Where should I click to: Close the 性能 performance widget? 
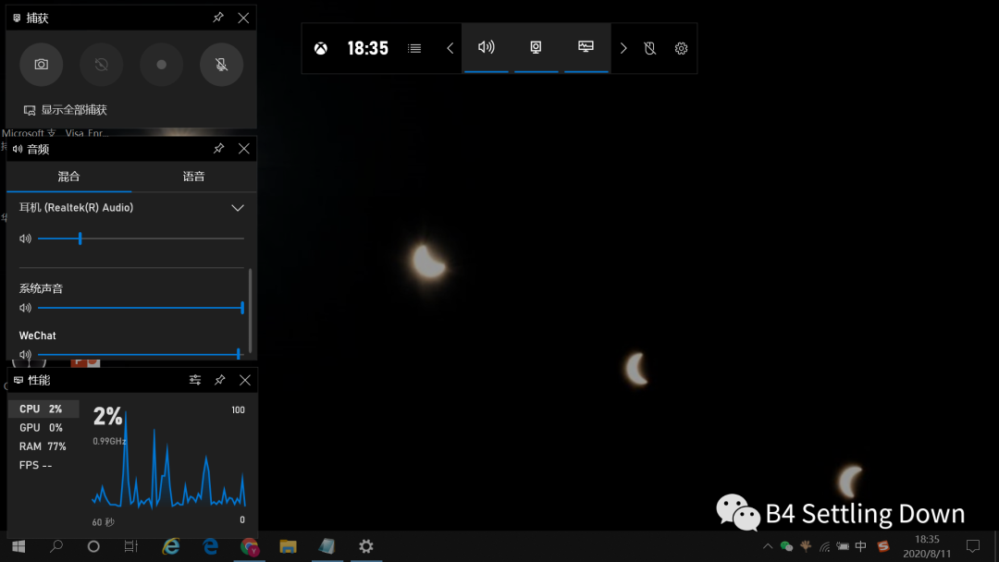click(244, 380)
